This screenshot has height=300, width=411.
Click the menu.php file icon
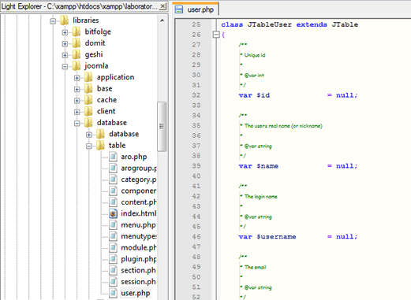(113, 225)
